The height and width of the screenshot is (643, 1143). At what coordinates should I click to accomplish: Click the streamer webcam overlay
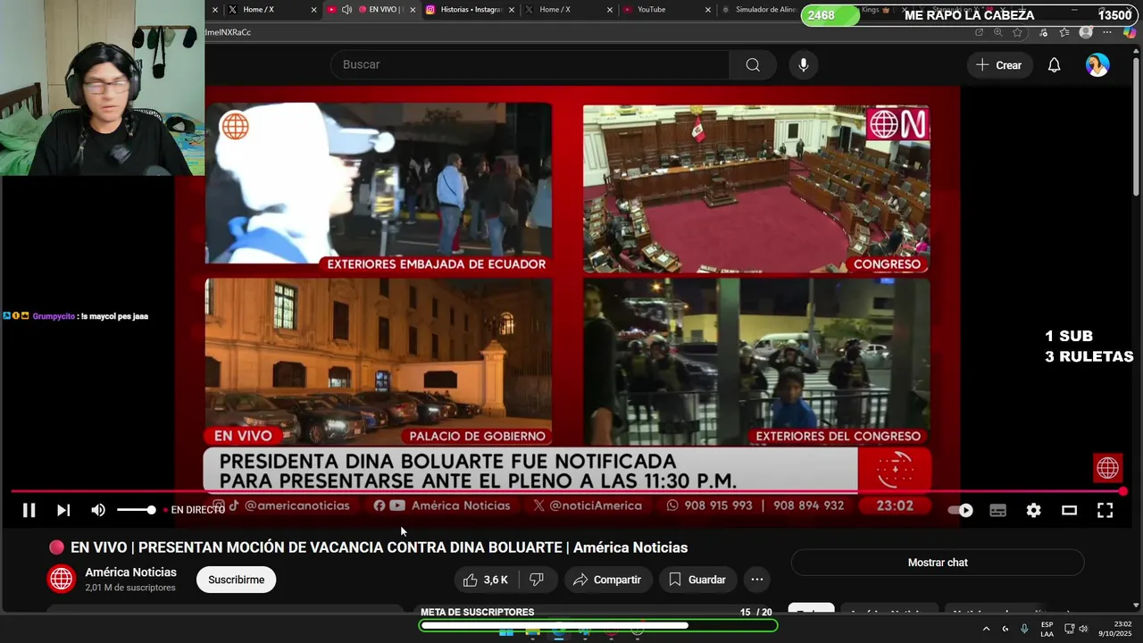[x=102, y=88]
